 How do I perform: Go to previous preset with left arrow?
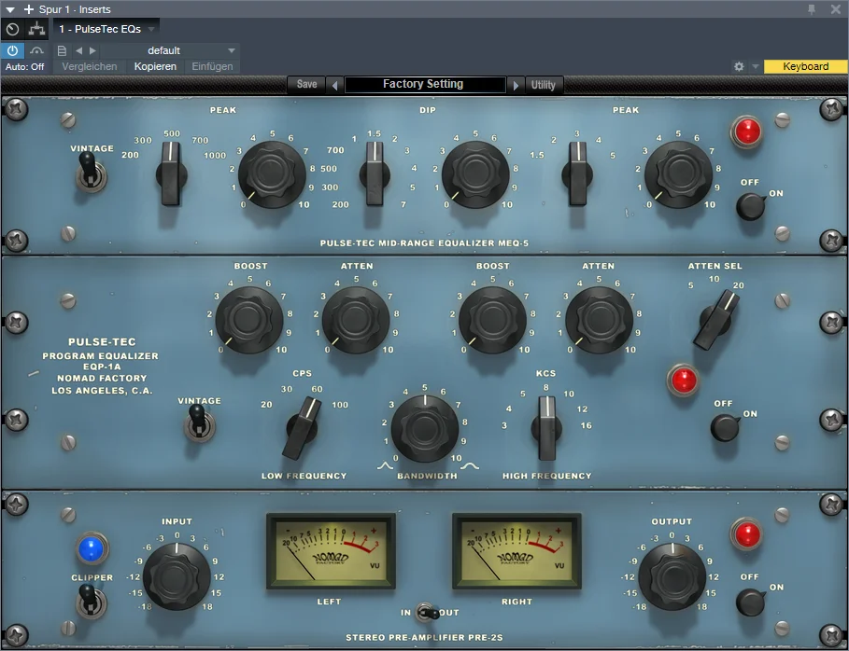point(79,50)
